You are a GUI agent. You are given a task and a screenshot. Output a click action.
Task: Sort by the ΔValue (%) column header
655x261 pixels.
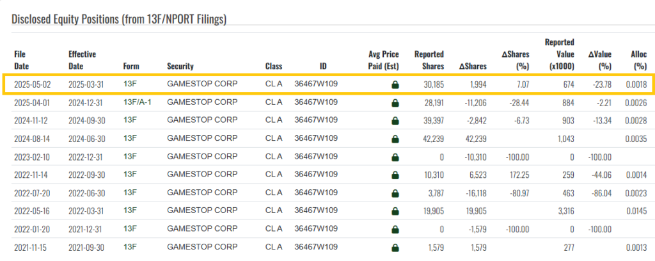click(x=600, y=60)
